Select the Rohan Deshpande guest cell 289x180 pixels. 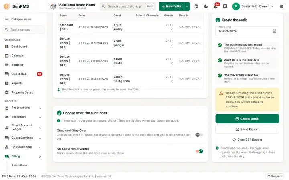122,79
